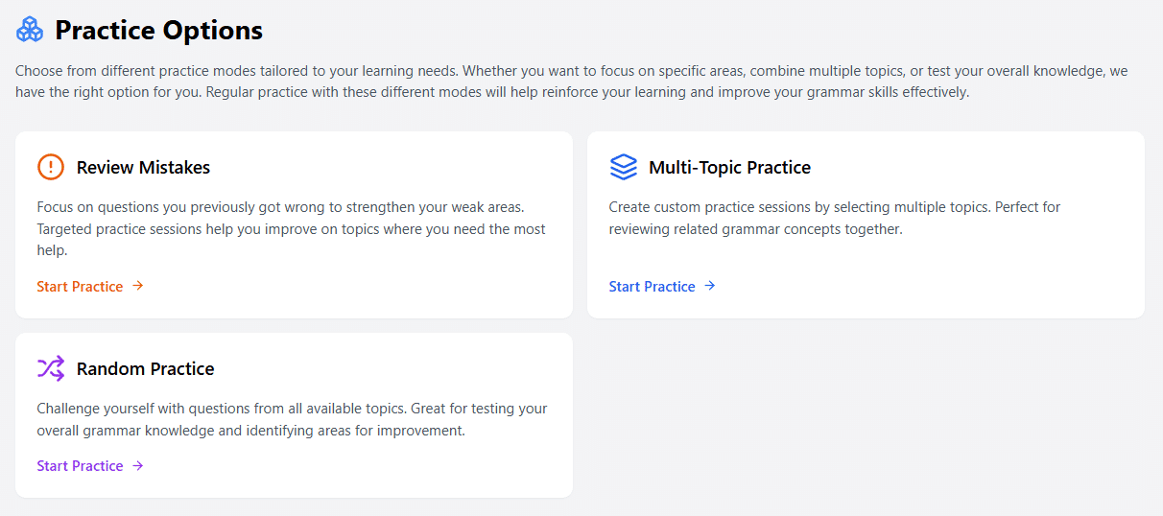Viewport: 1163px width, 516px height.
Task: Click the purple arrow after Random Practice Start Practice
Action: [x=138, y=465]
